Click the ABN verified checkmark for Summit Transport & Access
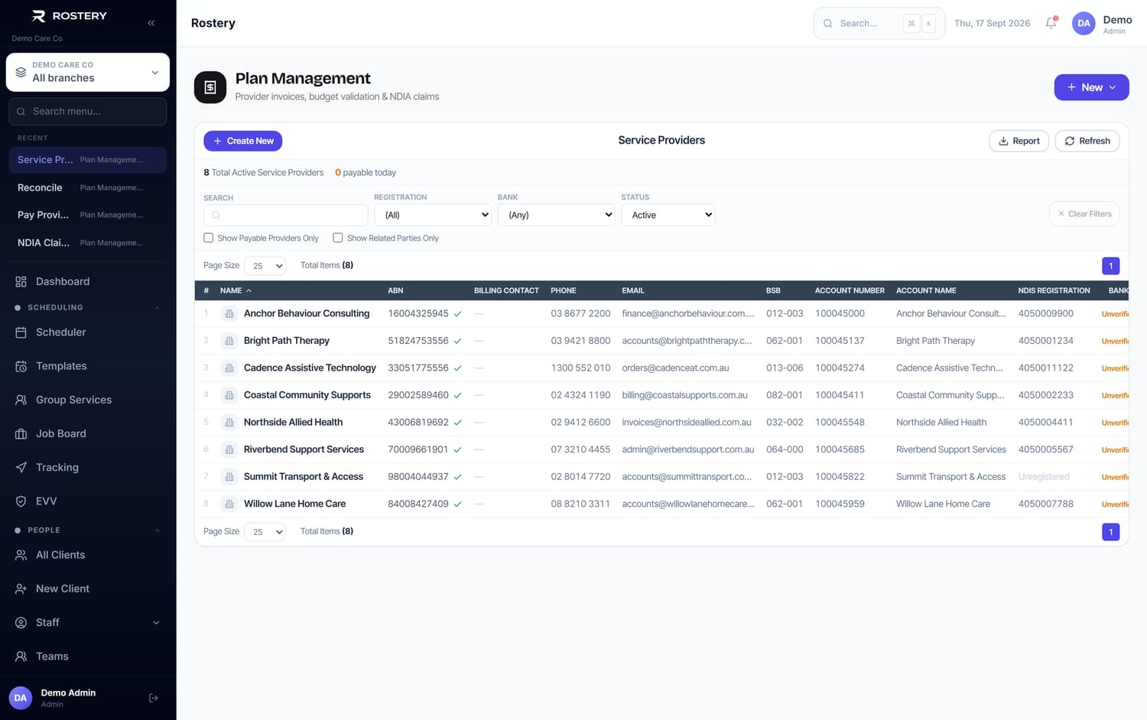Image resolution: width=1147 pixels, height=720 pixels. point(458,477)
